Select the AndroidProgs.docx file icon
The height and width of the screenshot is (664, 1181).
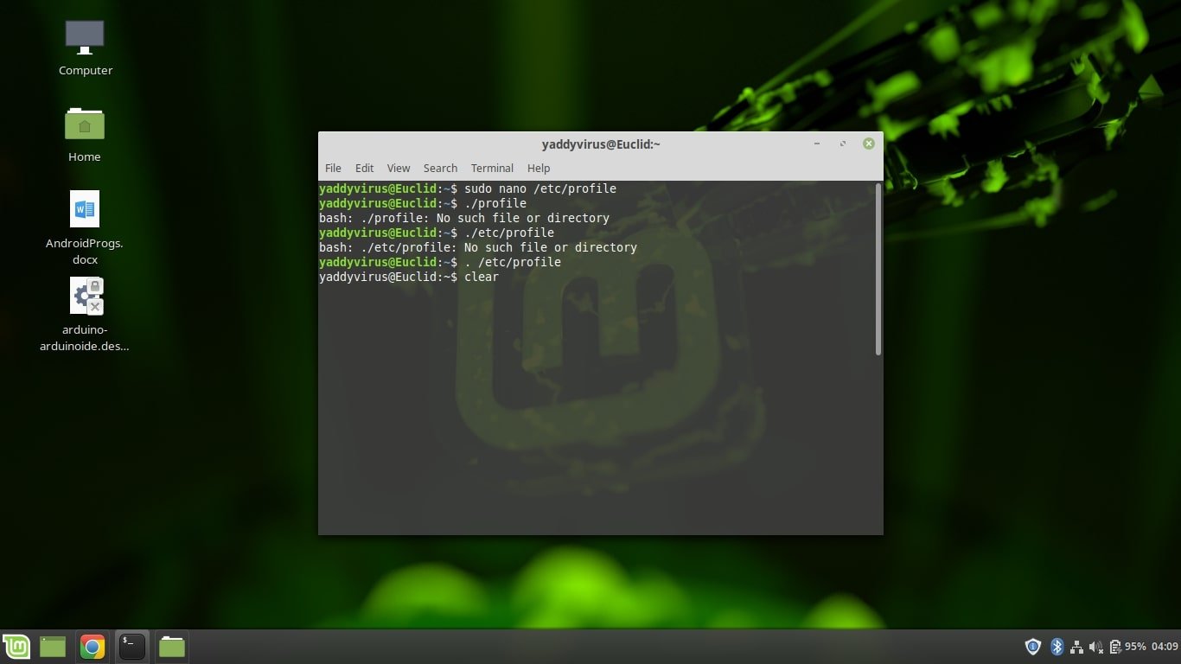coord(85,209)
